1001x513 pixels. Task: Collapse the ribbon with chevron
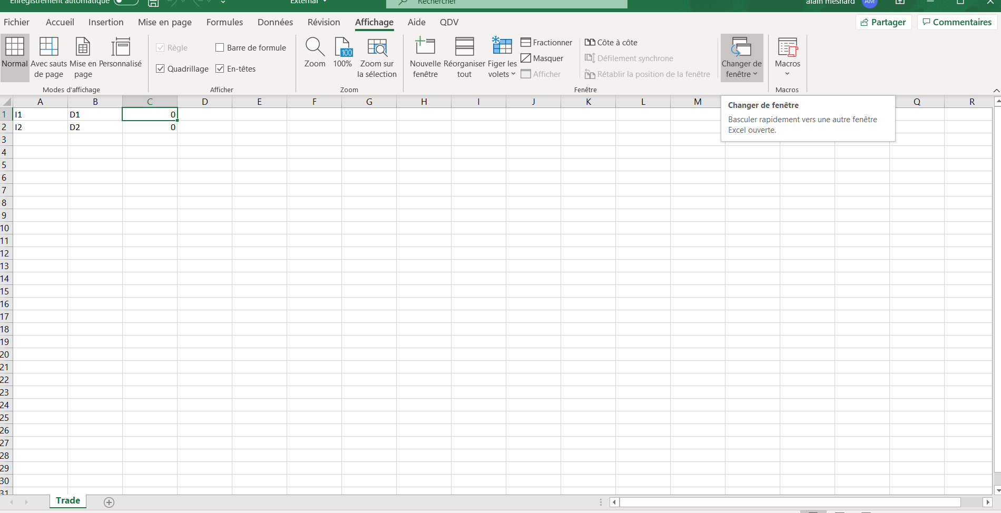pos(996,90)
